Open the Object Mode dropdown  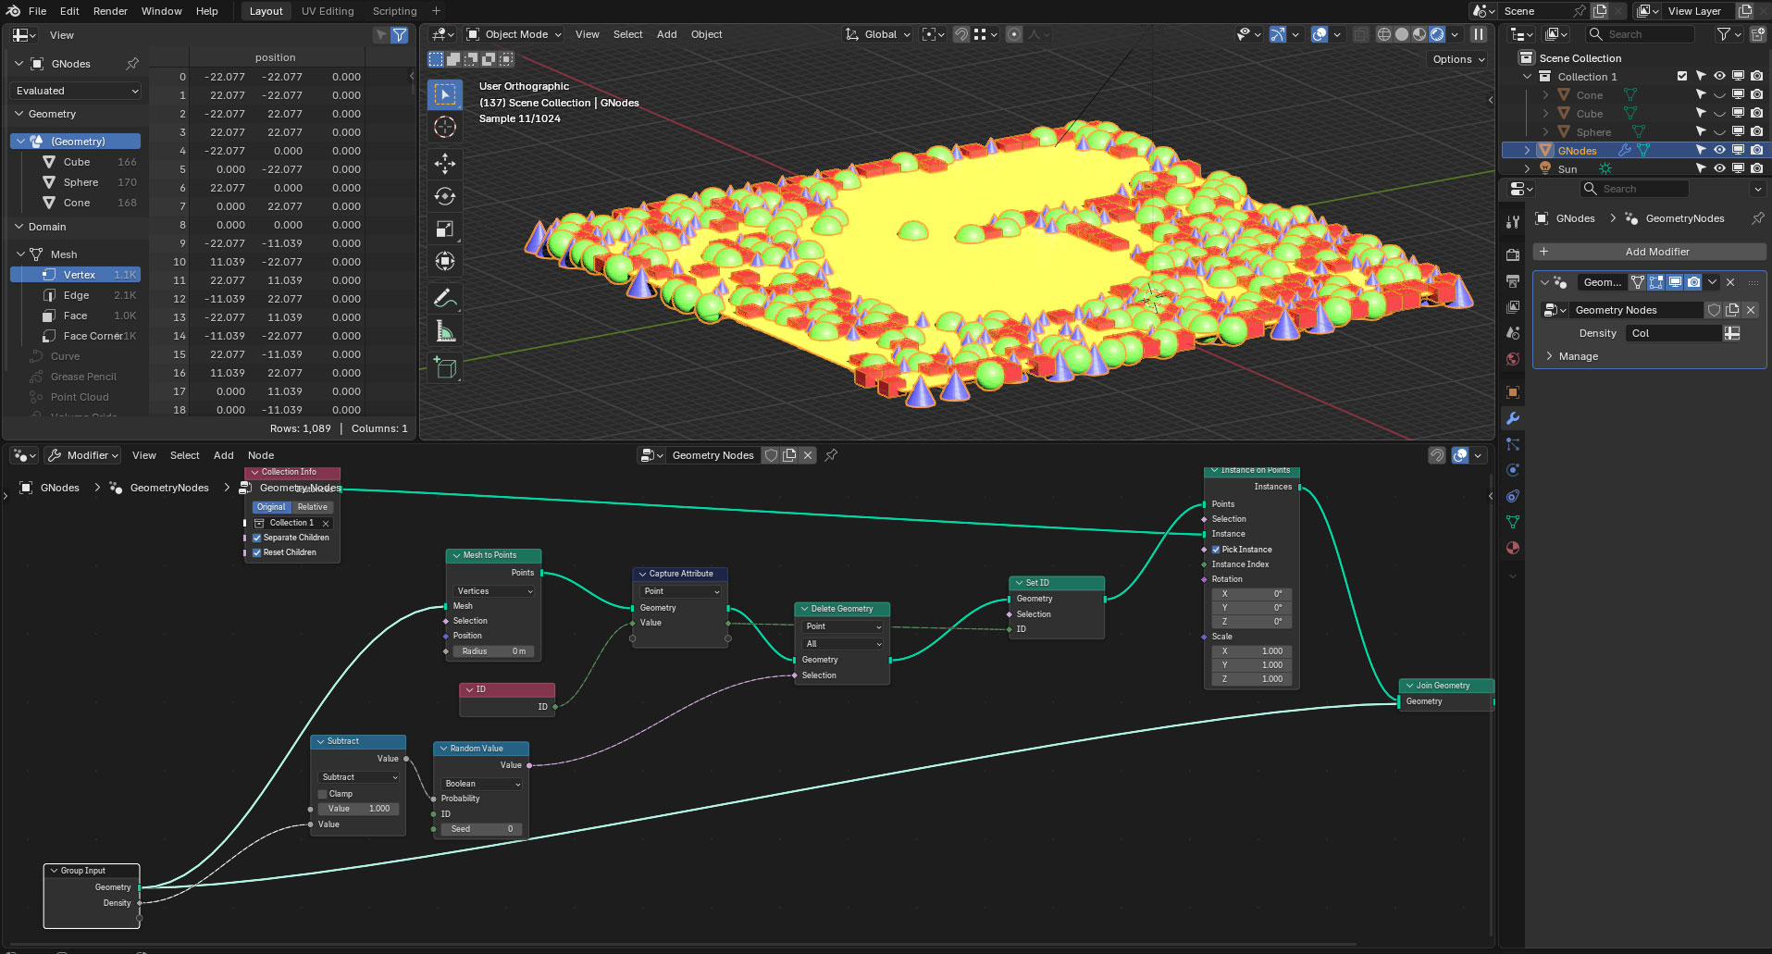pos(515,34)
